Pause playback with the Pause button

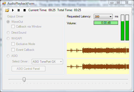(x=18, y=10)
